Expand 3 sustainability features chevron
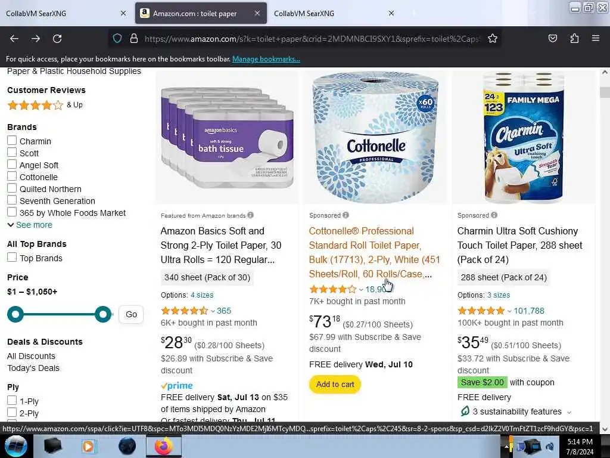This screenshot has height=458, width=610. [x=569, y=412]
